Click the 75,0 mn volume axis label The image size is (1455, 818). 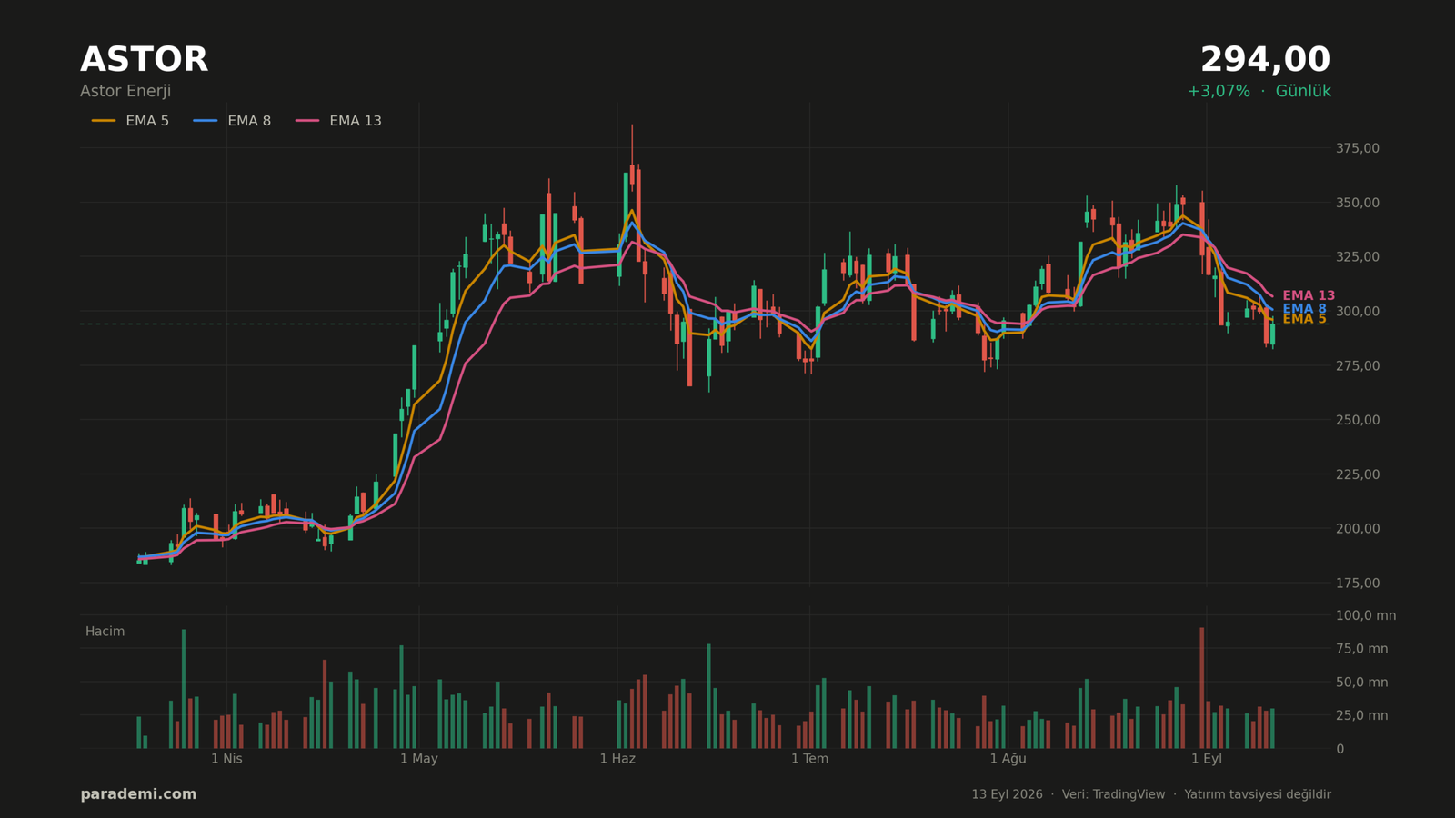(x=1361, y=649)
